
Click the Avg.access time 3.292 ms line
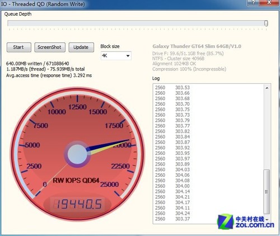click(49, 75)
